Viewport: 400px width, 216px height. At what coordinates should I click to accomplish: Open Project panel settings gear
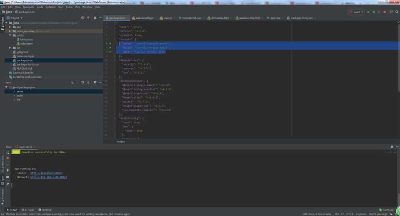95,18
